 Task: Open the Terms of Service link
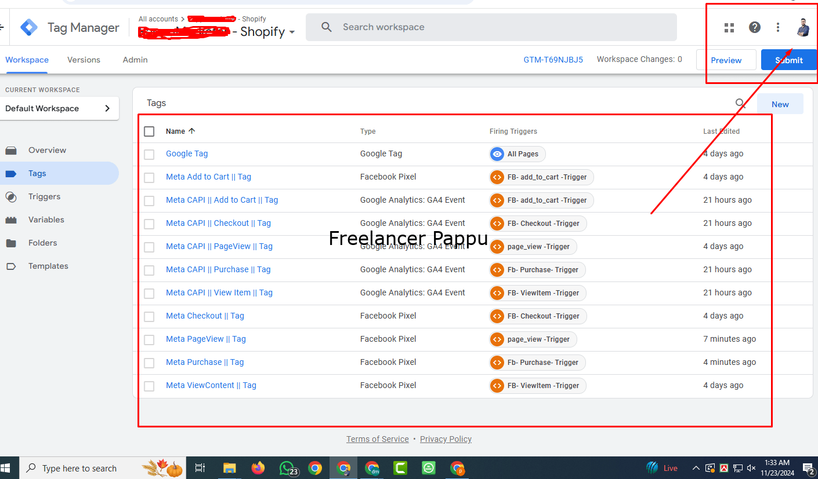[x=378, y=439]
